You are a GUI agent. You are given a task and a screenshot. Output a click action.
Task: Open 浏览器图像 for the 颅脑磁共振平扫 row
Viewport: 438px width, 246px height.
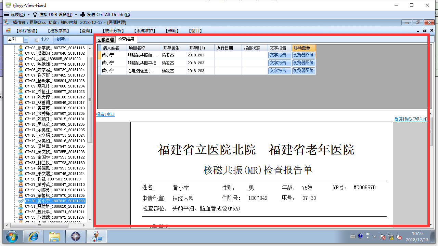click(x=304, y=63)
